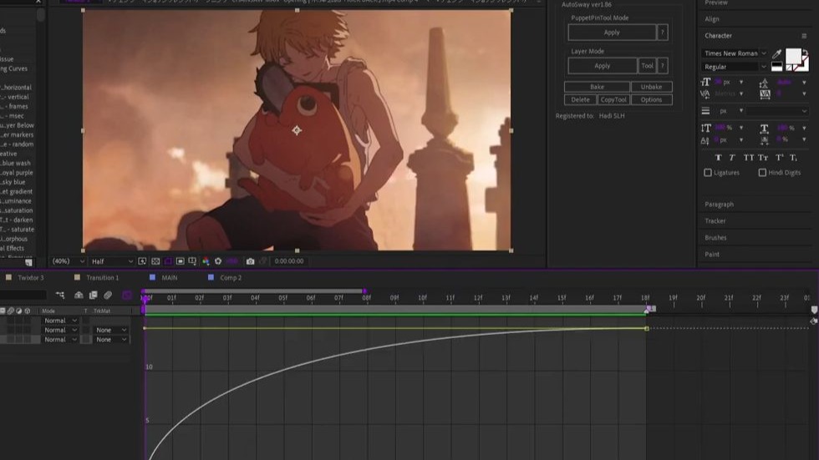
Task: Expand the Brushes panel
Action: click(715, 238)
